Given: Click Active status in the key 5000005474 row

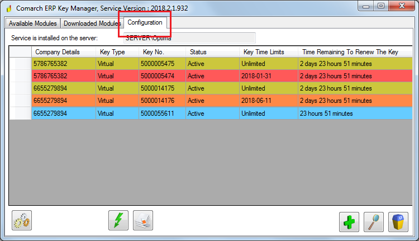Looking at the screenshot, I should 212,76.
